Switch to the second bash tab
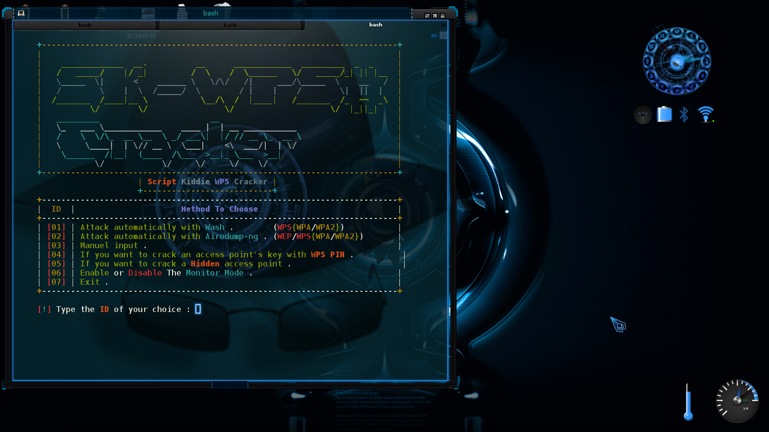Screen dimensions: 769x432 tap(230, 25)
